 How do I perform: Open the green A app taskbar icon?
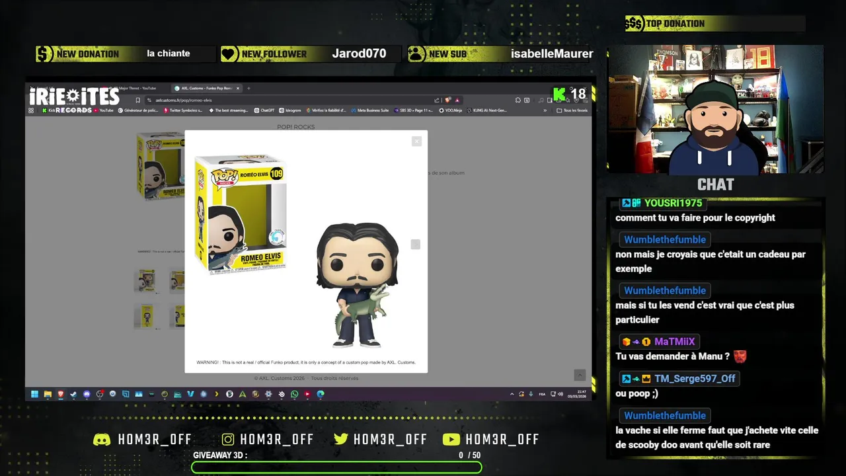click(x=243, y=394)
